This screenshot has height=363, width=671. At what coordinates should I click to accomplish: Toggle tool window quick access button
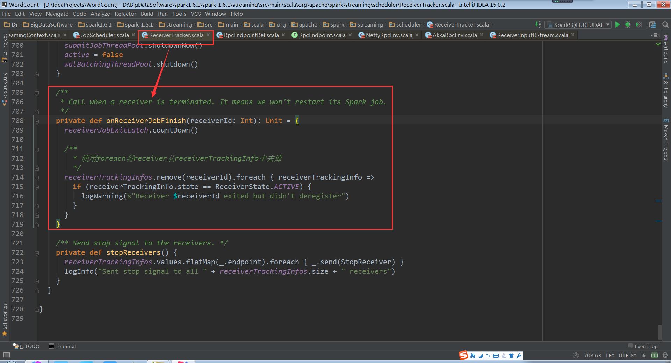6,355
